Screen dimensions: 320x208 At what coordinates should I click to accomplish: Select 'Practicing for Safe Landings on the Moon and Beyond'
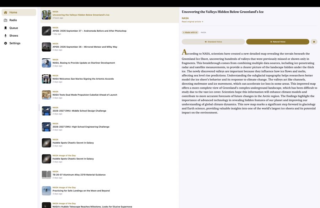(x=81, y=191)
